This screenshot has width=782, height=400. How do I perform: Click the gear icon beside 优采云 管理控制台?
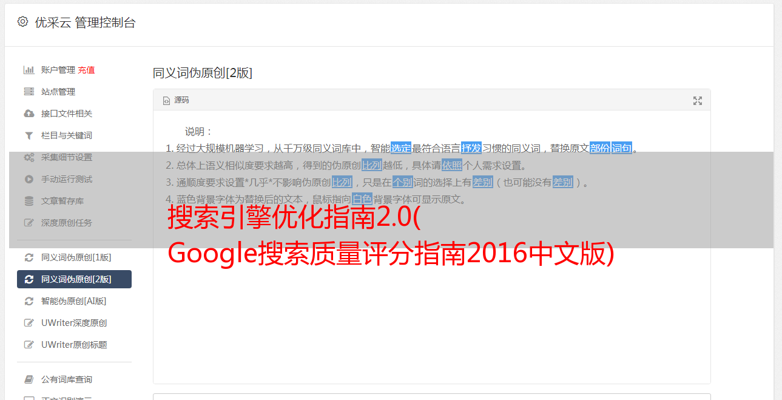tap(22, 22)
